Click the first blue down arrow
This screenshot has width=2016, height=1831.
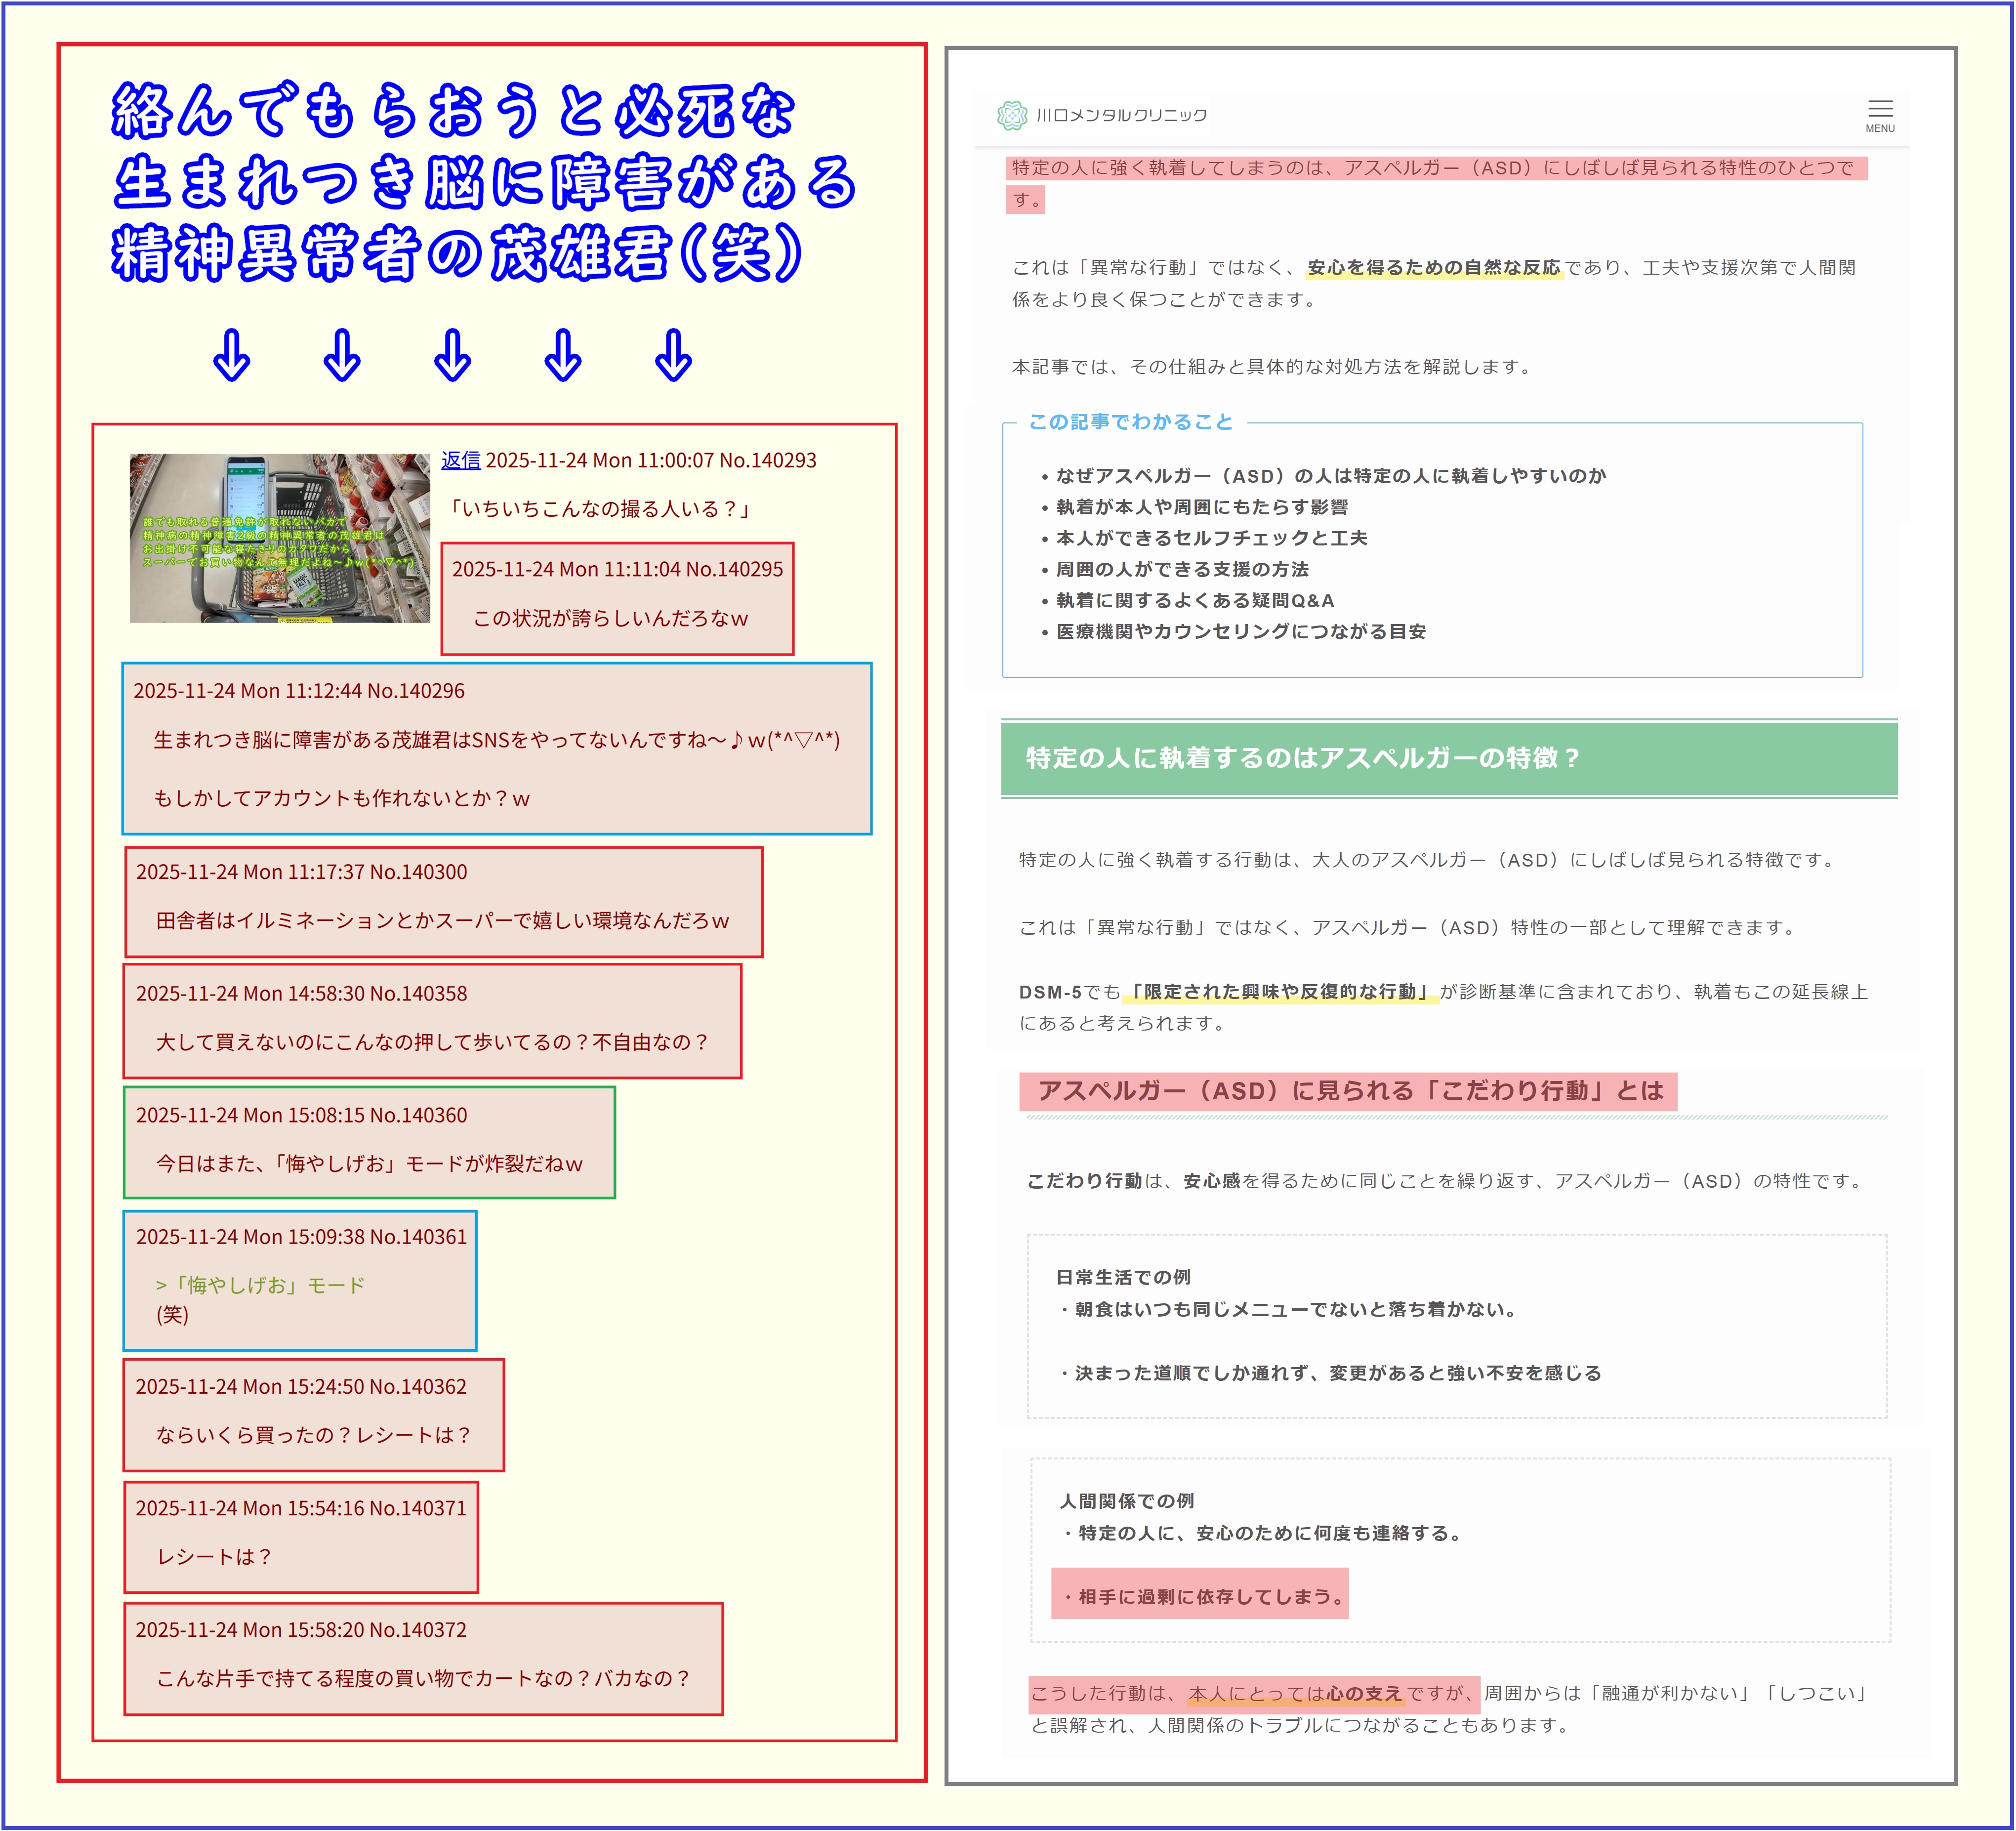(232, 355)
